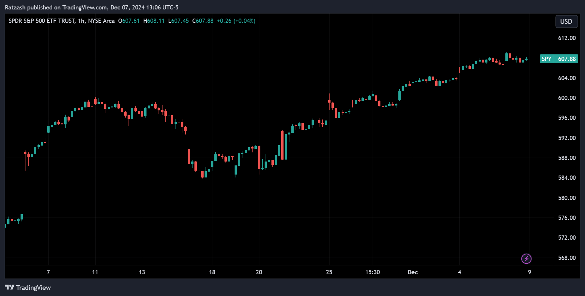
Task: Click the 15:30 time axis label
Action: pyautogui.click(x=373, y=272)
